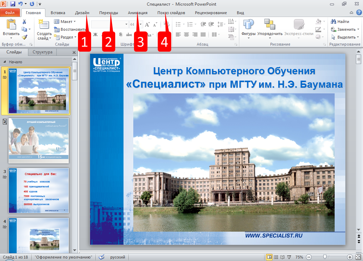Toggle Bold (Ж) formatting

95,35
